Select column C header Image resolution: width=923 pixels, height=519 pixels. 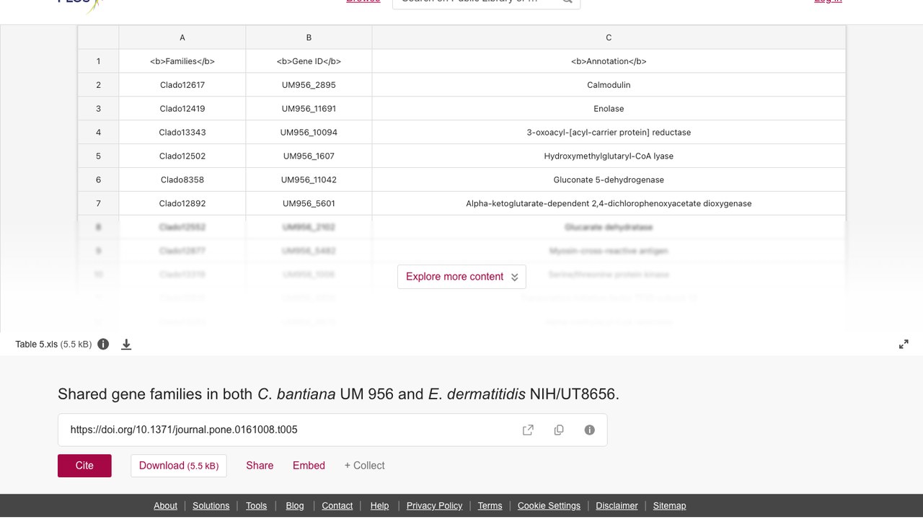(609, 37)
